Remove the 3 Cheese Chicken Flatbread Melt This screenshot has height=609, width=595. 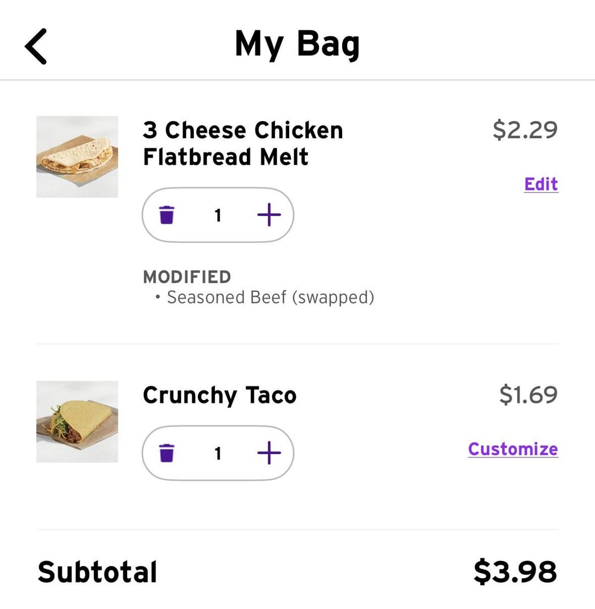click(166, 215)
